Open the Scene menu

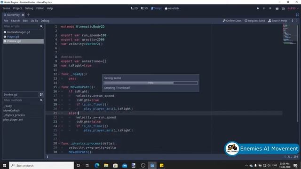pos(6,8)
